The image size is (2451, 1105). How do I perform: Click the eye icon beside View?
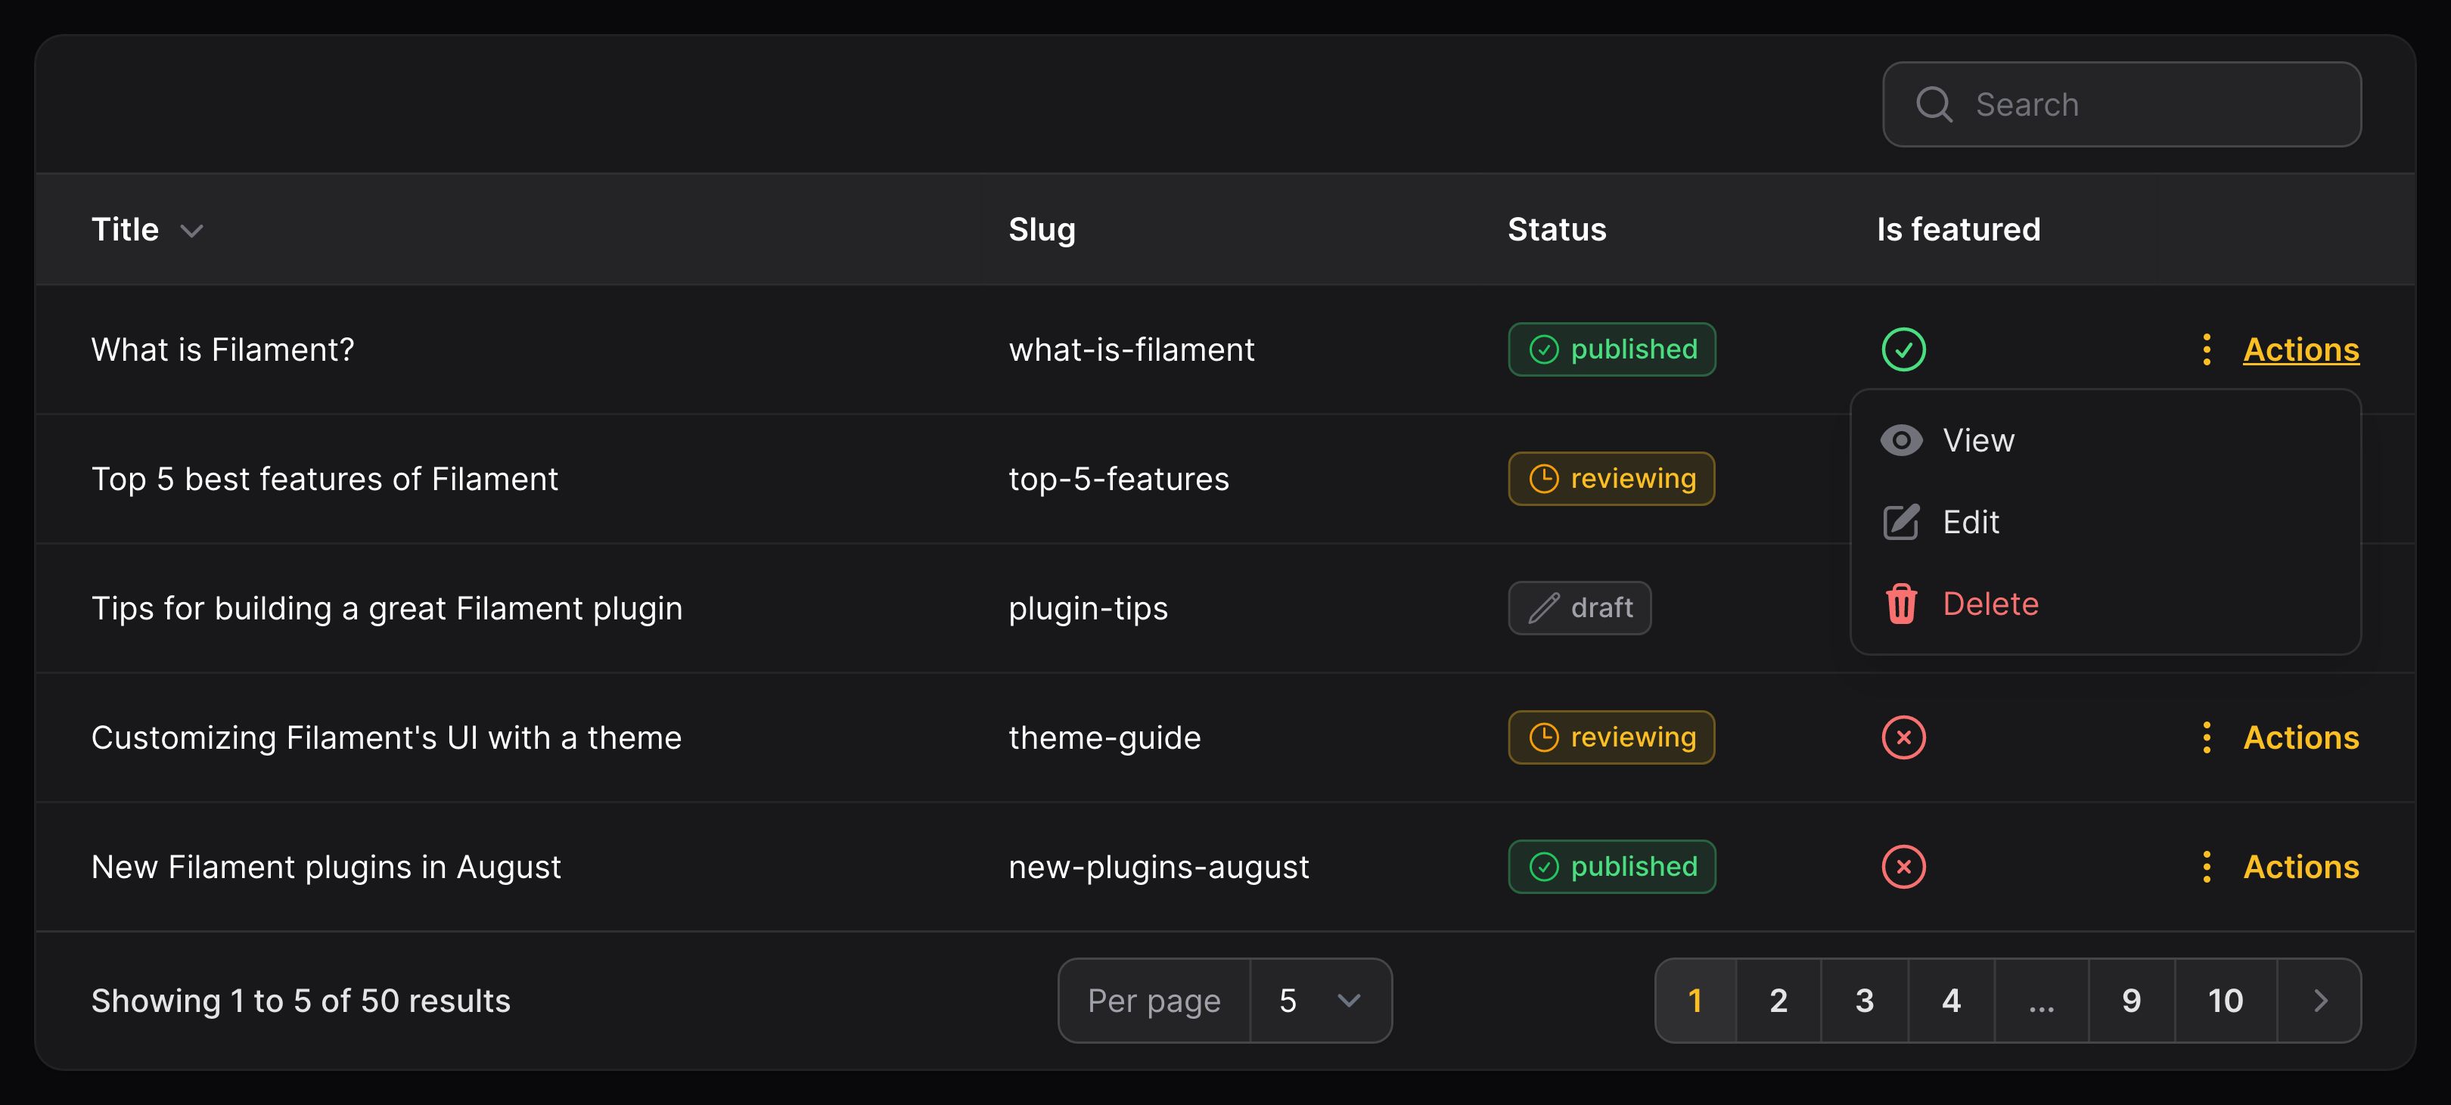pyautogui.click(x=1901, y=440)
